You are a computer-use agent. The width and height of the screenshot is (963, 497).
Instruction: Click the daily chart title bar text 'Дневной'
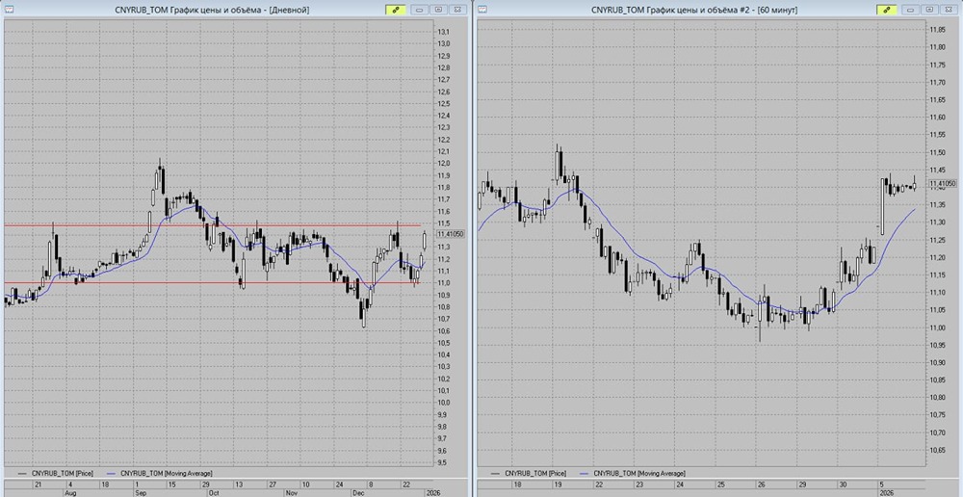coord(291,10)
